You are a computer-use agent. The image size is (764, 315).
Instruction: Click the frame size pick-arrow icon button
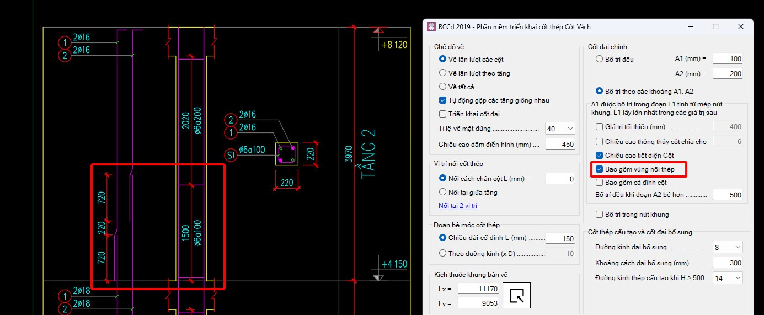pyautogui.click(x=519, y=296)
